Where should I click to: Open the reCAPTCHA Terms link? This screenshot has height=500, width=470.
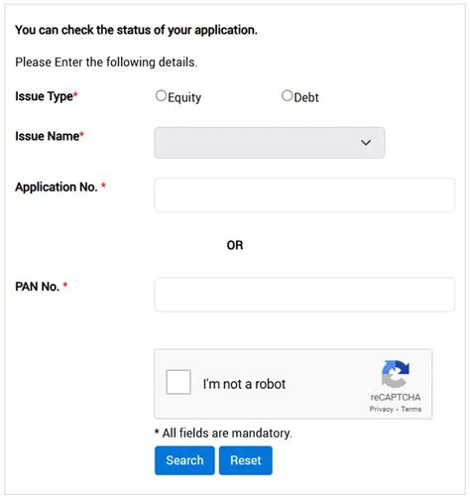[x=411, y=409]
